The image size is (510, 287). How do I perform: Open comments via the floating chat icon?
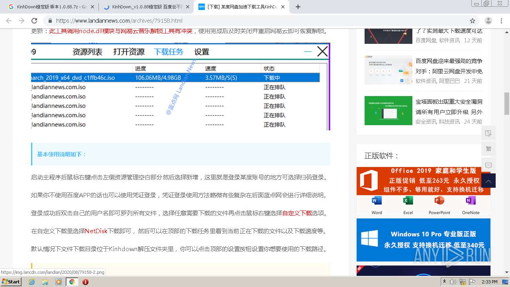point(488,165)
